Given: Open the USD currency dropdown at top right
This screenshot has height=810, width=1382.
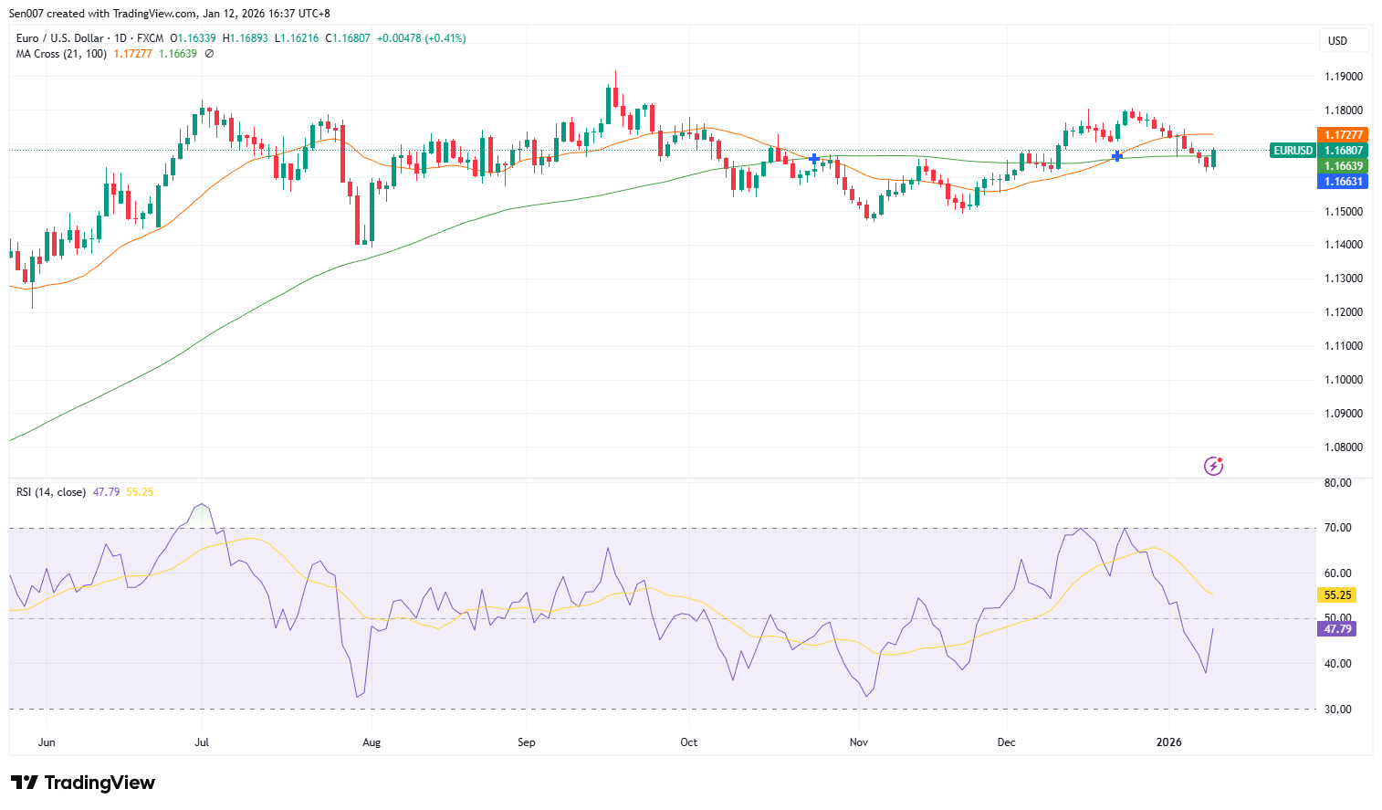Looking at the screenshot, I should (1343, 40).
